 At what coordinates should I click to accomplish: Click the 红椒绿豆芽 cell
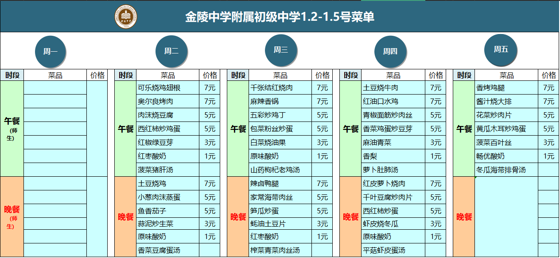pyautogui.click(x=168, y=142)
